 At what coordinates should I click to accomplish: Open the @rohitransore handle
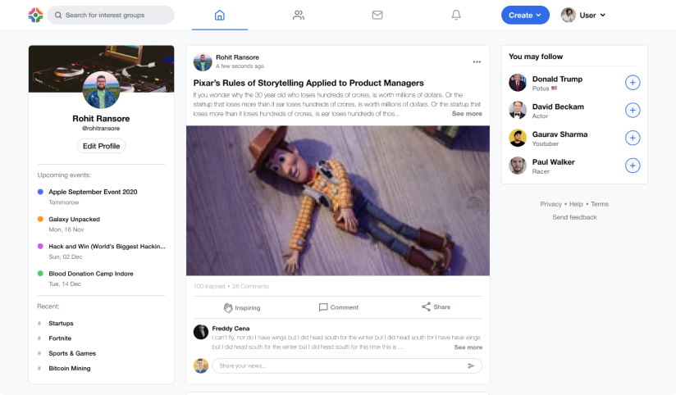(101, 129)
